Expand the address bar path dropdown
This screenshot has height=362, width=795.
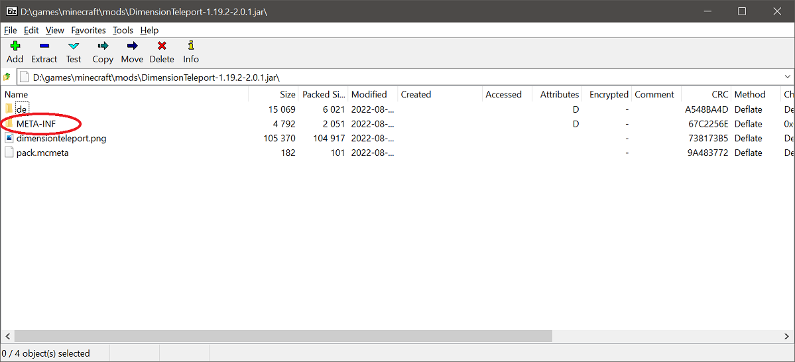point(788,77)
